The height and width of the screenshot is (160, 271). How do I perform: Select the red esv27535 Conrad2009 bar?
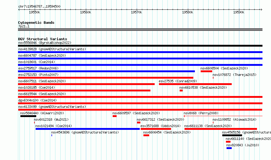195,84
